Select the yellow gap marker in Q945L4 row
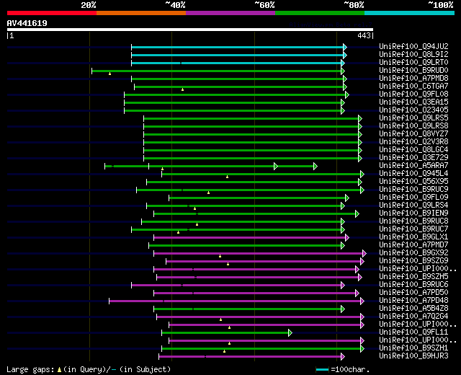Viewport: 461px width, 375px height. [x=228, y=177]
